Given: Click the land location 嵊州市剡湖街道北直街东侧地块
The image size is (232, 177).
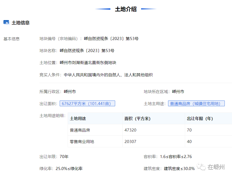Looking at the screenshot, I should 88,62.
